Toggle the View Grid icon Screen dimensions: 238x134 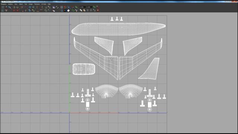tap(61, 7)
